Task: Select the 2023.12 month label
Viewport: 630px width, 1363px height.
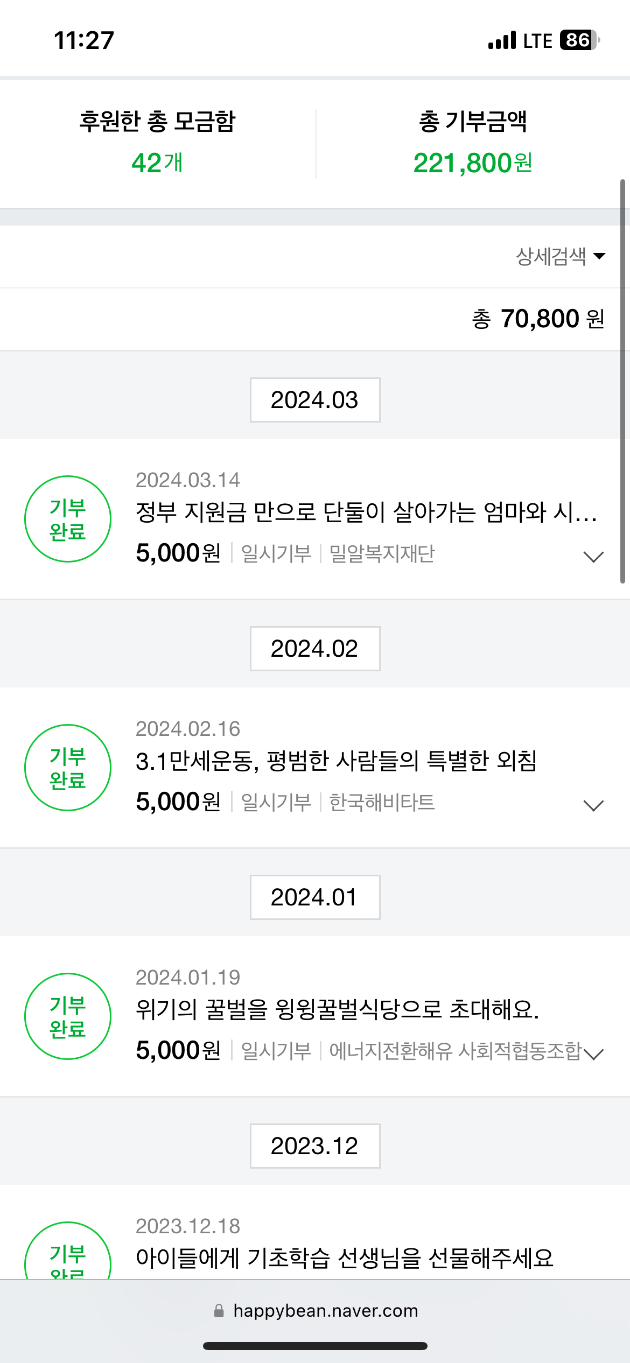Action: click(x=315, y=1146)
